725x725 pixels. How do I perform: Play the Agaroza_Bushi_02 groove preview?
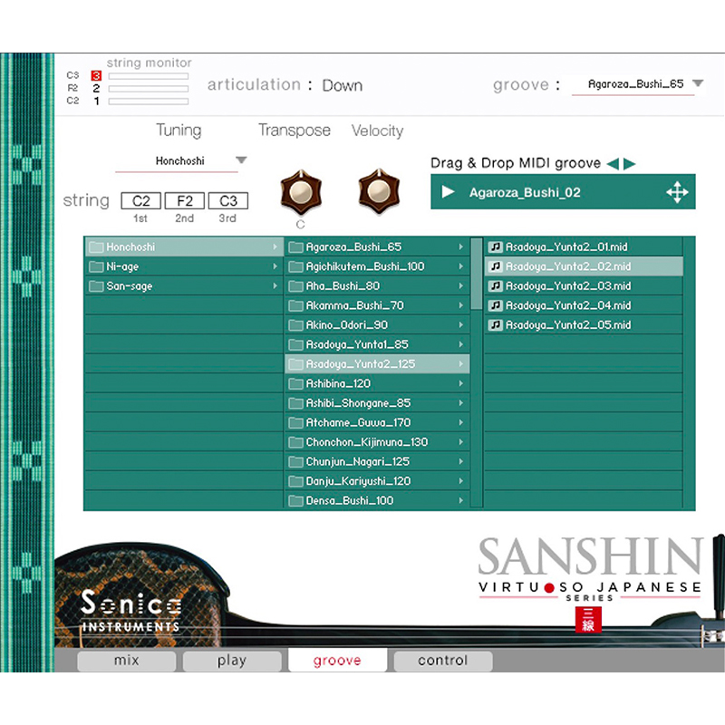(x=448, y=192)
